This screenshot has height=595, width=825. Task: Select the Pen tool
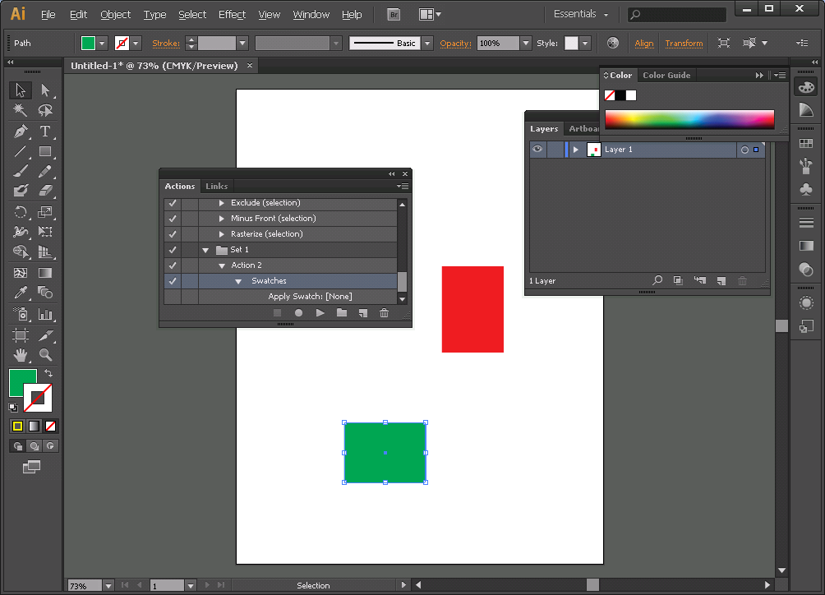coord(21,131)
